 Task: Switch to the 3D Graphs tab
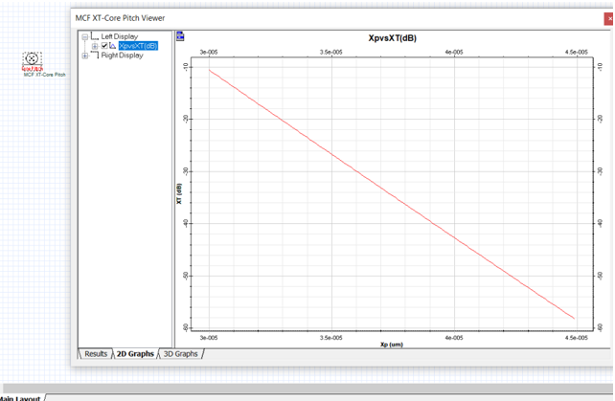pyautogui.click(x=180, y=354)
